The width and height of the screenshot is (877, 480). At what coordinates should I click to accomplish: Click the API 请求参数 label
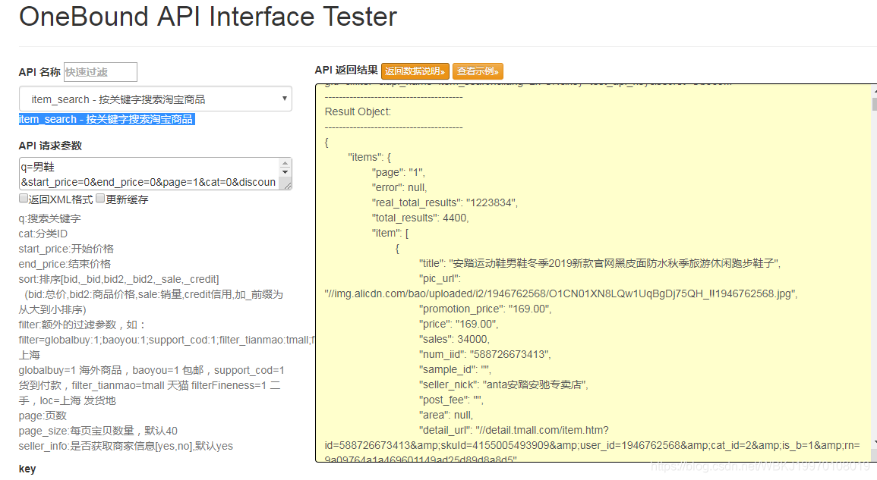[x=50, y=146]
